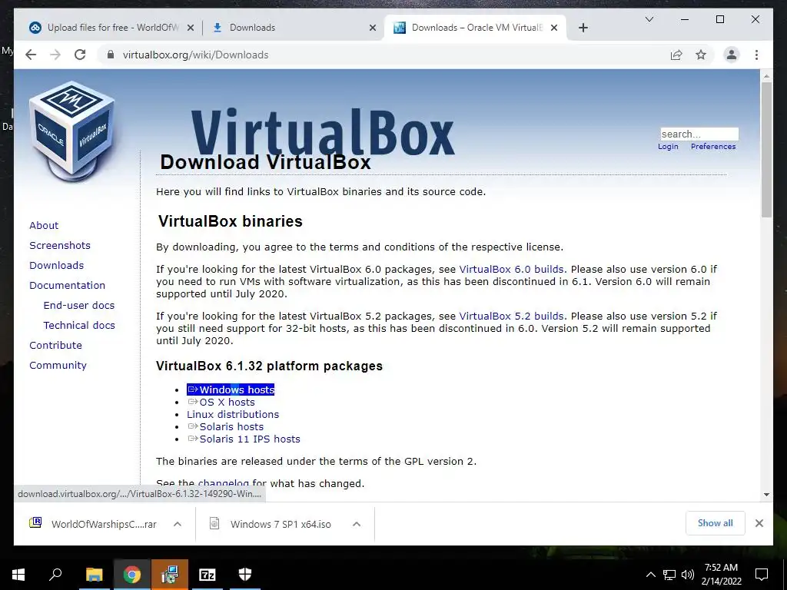
Task: Click the VirtualBox site search box
Action: [699, 134]
